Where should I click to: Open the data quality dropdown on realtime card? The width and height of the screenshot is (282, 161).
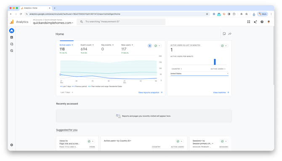click(224, 46)
